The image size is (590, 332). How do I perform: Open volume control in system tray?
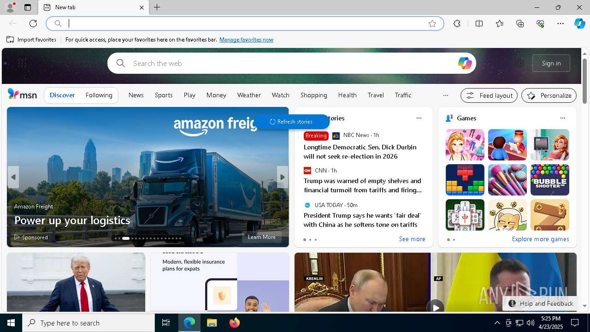[531, 323]
